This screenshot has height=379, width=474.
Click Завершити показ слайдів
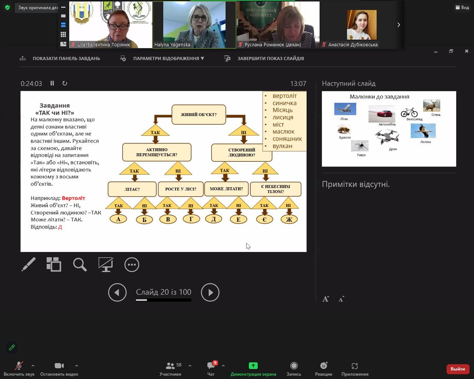270,58
